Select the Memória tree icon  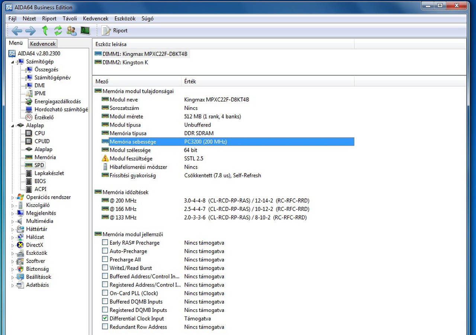(x=29, y=157)
